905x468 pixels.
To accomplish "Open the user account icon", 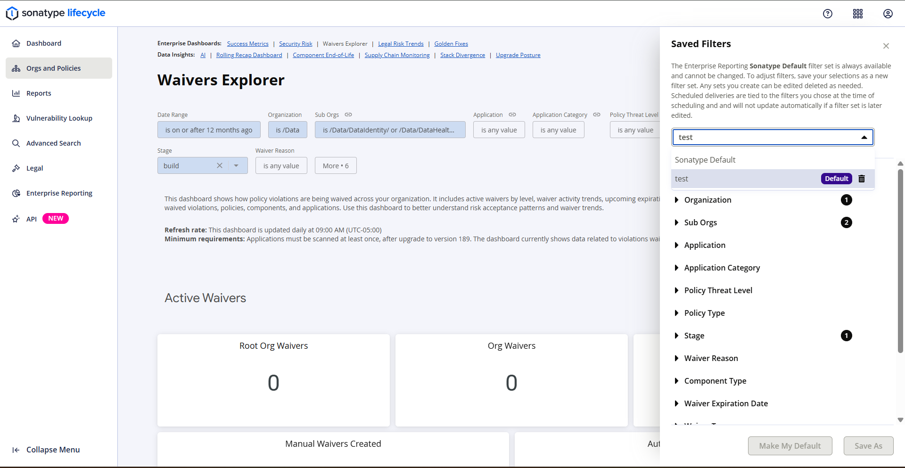I will pyautogui.click(x=888, y=14).
